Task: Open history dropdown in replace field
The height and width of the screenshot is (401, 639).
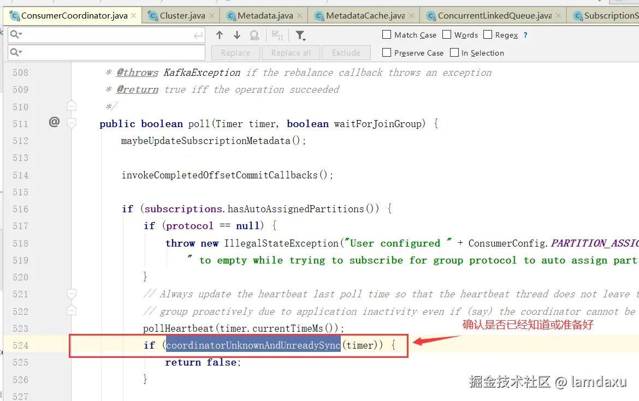Action: click(16, 52)
